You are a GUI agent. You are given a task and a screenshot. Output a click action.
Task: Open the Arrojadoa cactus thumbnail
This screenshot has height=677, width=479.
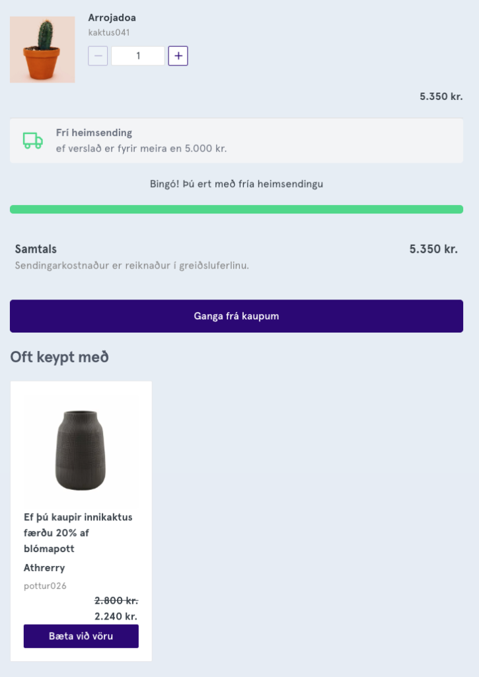coord(42,50)
